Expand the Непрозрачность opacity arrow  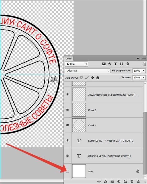pos(144,71)
